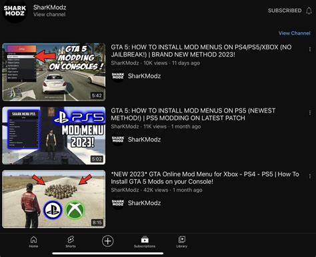Switch to the Shorts tab
Screen dimensions: 316x257
point(71,242)
